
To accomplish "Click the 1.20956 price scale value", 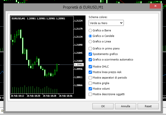I will pyautogui.click(x=78, y=69).
